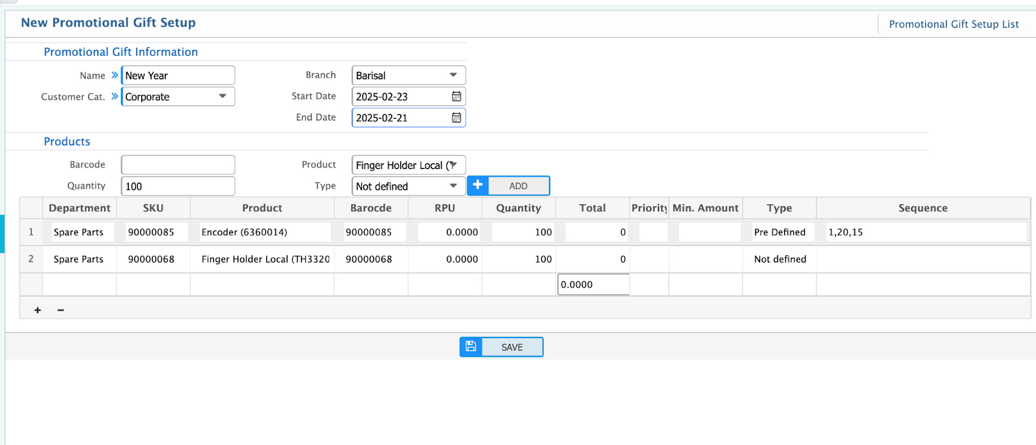Focus the Quantity field containing 100
The height and width of the screenshot is (445, 1036).
pyautogui.click(x=178, y=186)
